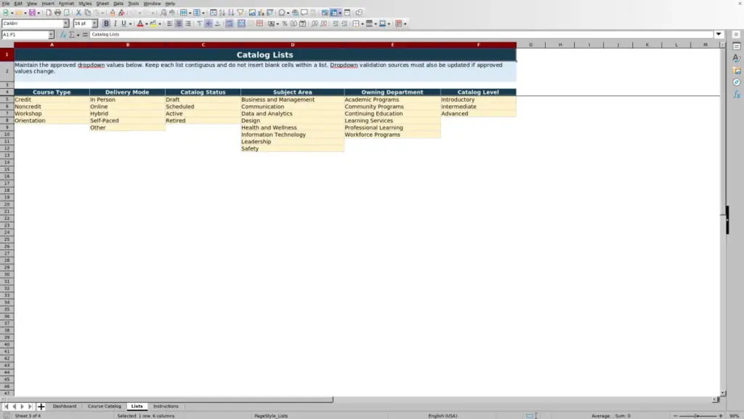Switch to the Dashboard sheet tab

click(65, 406)
